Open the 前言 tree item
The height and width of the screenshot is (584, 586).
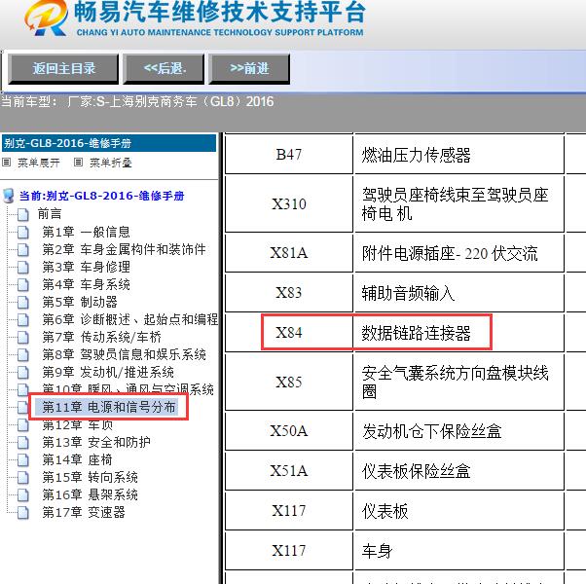pyautogui.click(x=50, y=214)
